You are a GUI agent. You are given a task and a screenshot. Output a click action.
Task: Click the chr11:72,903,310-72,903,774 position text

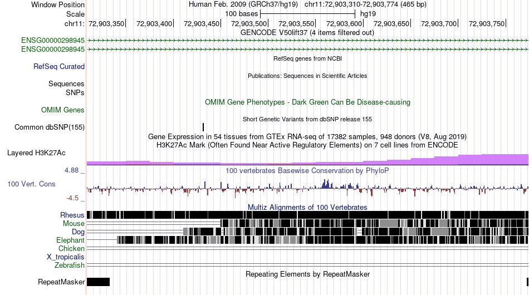pyautogui.click(x=365, y=4)
